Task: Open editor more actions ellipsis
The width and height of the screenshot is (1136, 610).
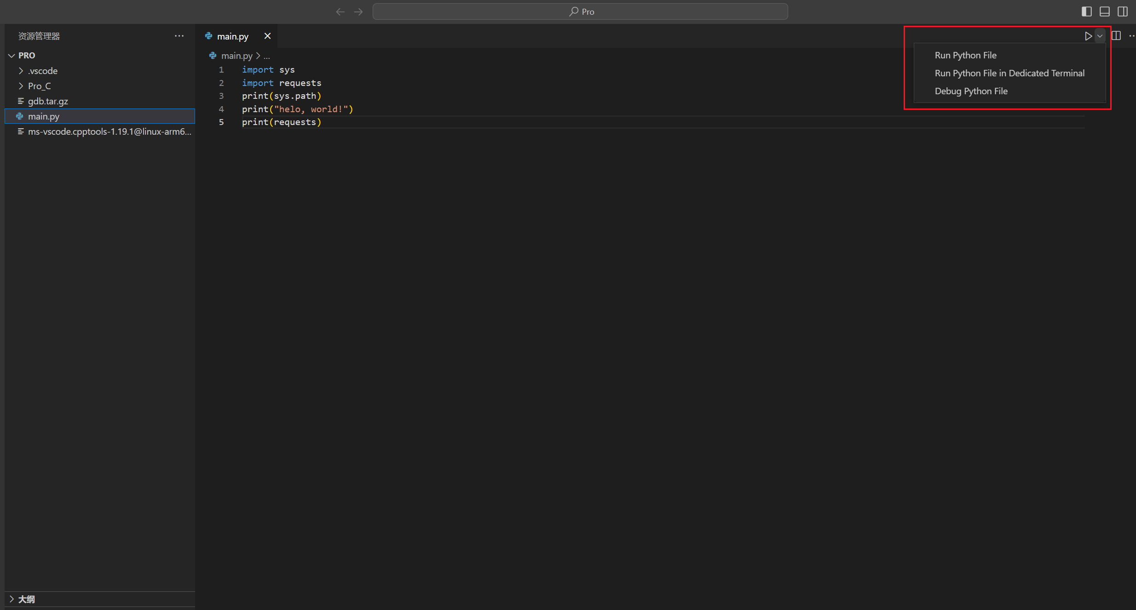Action: click(x=1131, y=36)
